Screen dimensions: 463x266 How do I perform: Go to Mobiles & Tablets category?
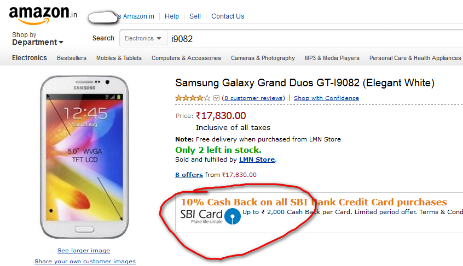click(x=119, y=58)
